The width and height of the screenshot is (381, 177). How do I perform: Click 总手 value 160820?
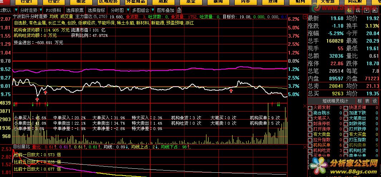click(335, 41)
